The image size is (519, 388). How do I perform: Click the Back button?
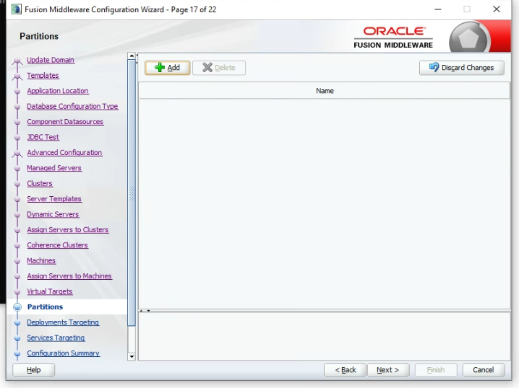[x=346, y=370]
